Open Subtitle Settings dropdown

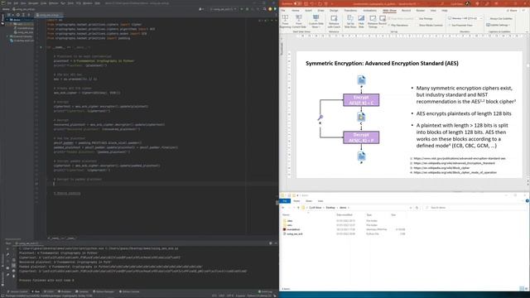pyautogui.click(x=499, y=25)
